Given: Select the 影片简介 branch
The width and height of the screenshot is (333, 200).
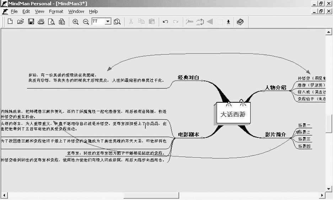Looking at the screenshot, I should pos(275,134).
